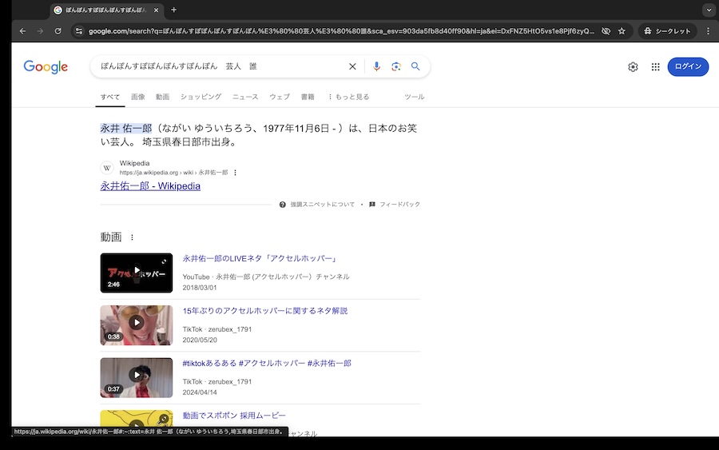719x450 pixels.
Task: Open three-dot menu beside Wikipedia URL
Action: pos(235,173)
